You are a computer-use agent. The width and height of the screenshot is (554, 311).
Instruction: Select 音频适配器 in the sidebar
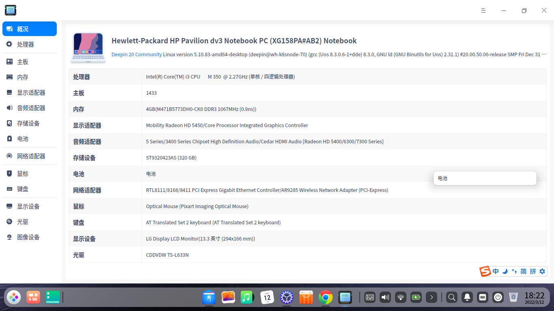(x=30, y=108)
